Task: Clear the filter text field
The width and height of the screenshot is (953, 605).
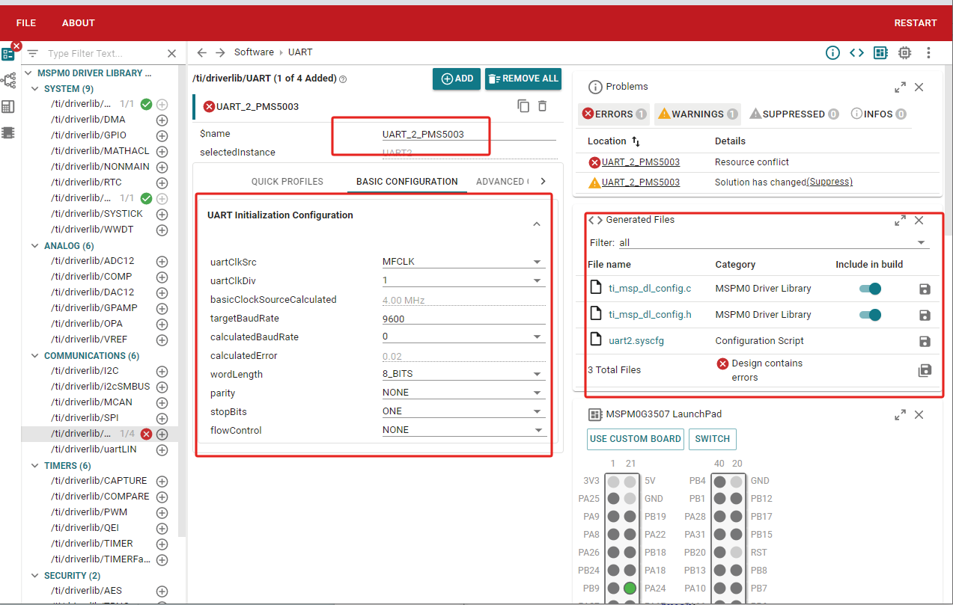Action: point(172,54)
